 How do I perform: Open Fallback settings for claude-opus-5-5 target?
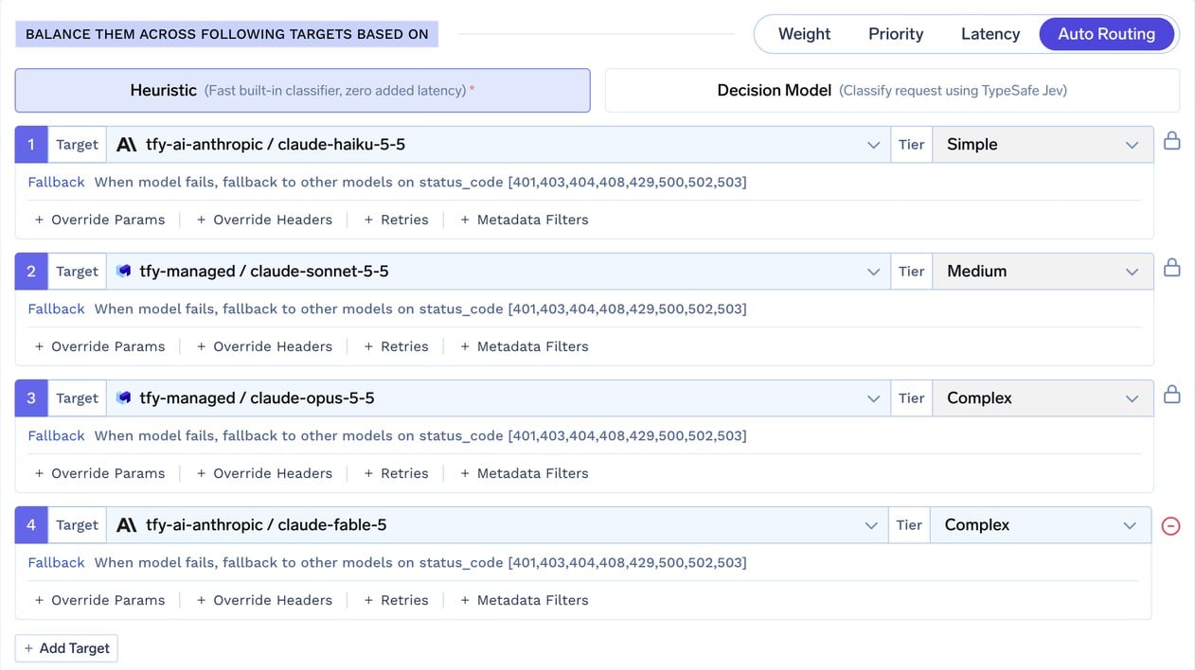(x=56, y=435)
